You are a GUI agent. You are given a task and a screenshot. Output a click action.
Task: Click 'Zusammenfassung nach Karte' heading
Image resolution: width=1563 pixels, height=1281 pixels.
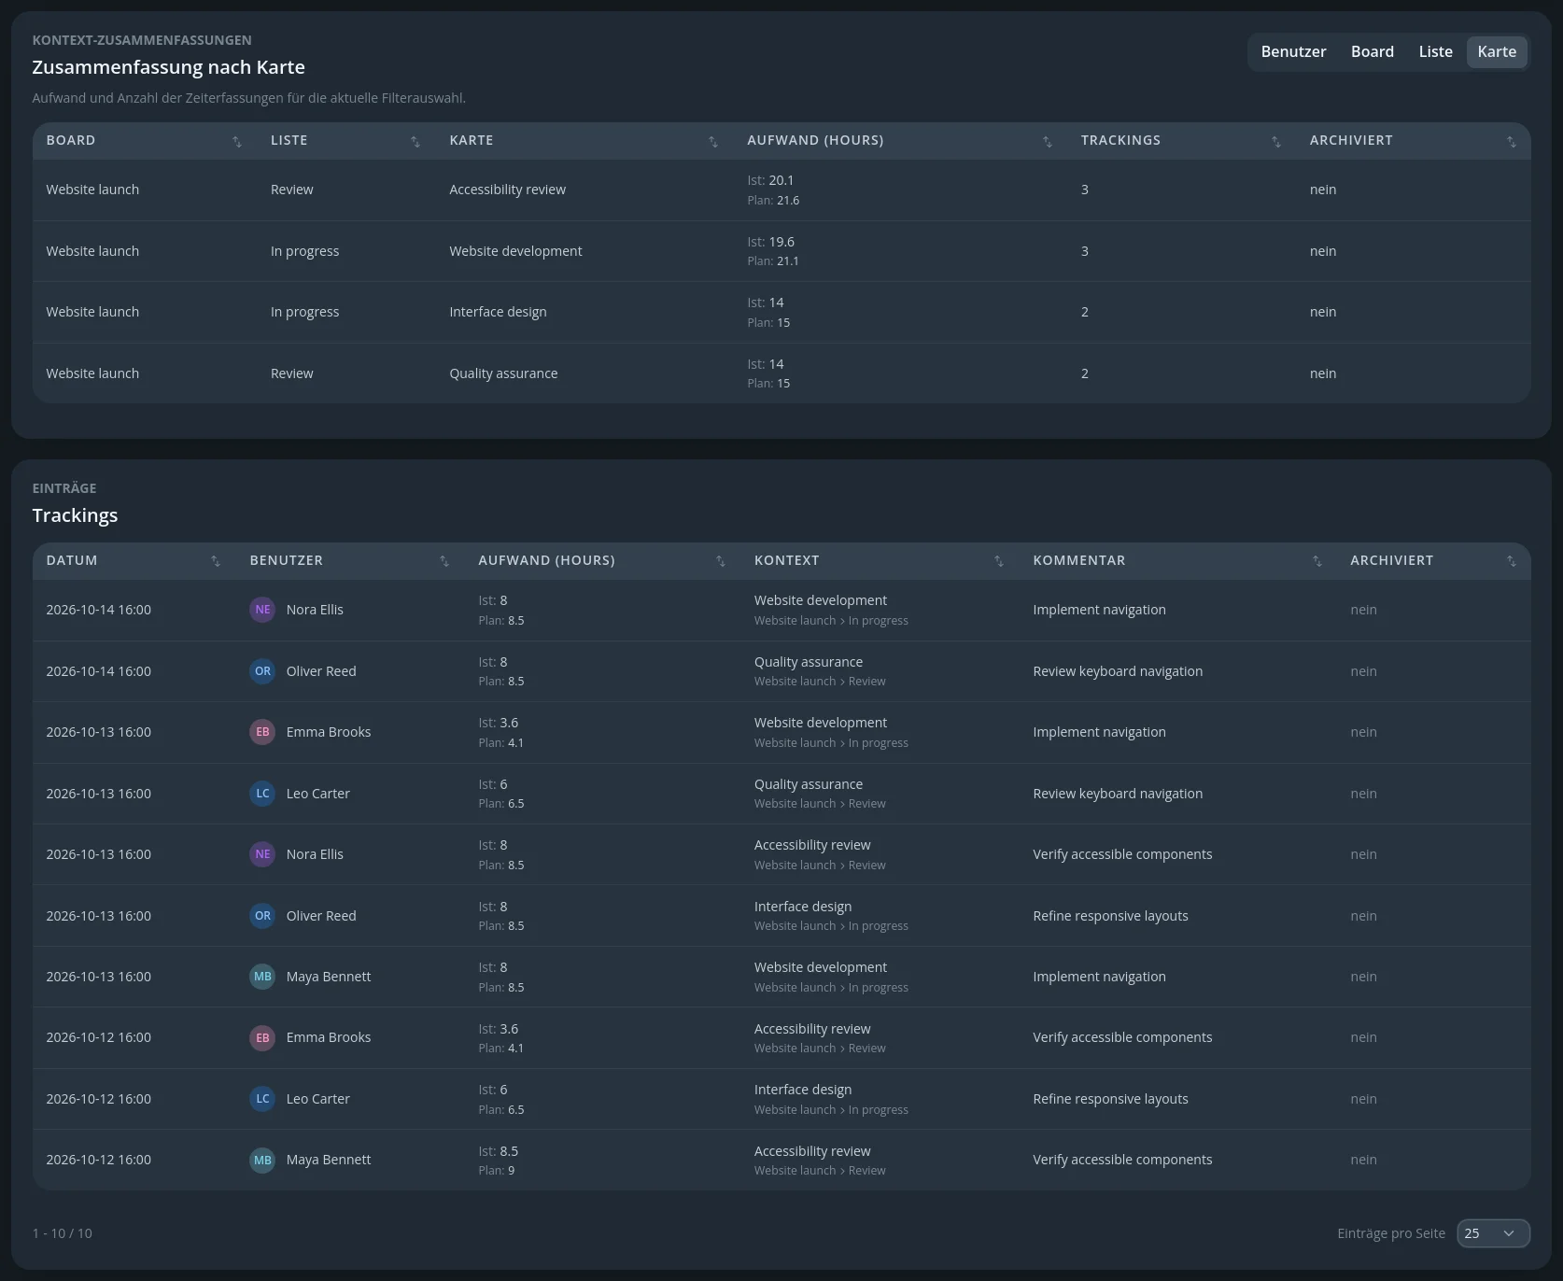coord(168,67)
